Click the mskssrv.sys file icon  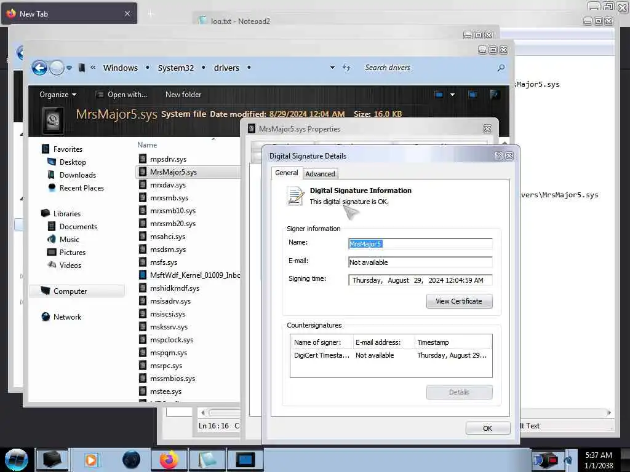[x=143, y=327]
